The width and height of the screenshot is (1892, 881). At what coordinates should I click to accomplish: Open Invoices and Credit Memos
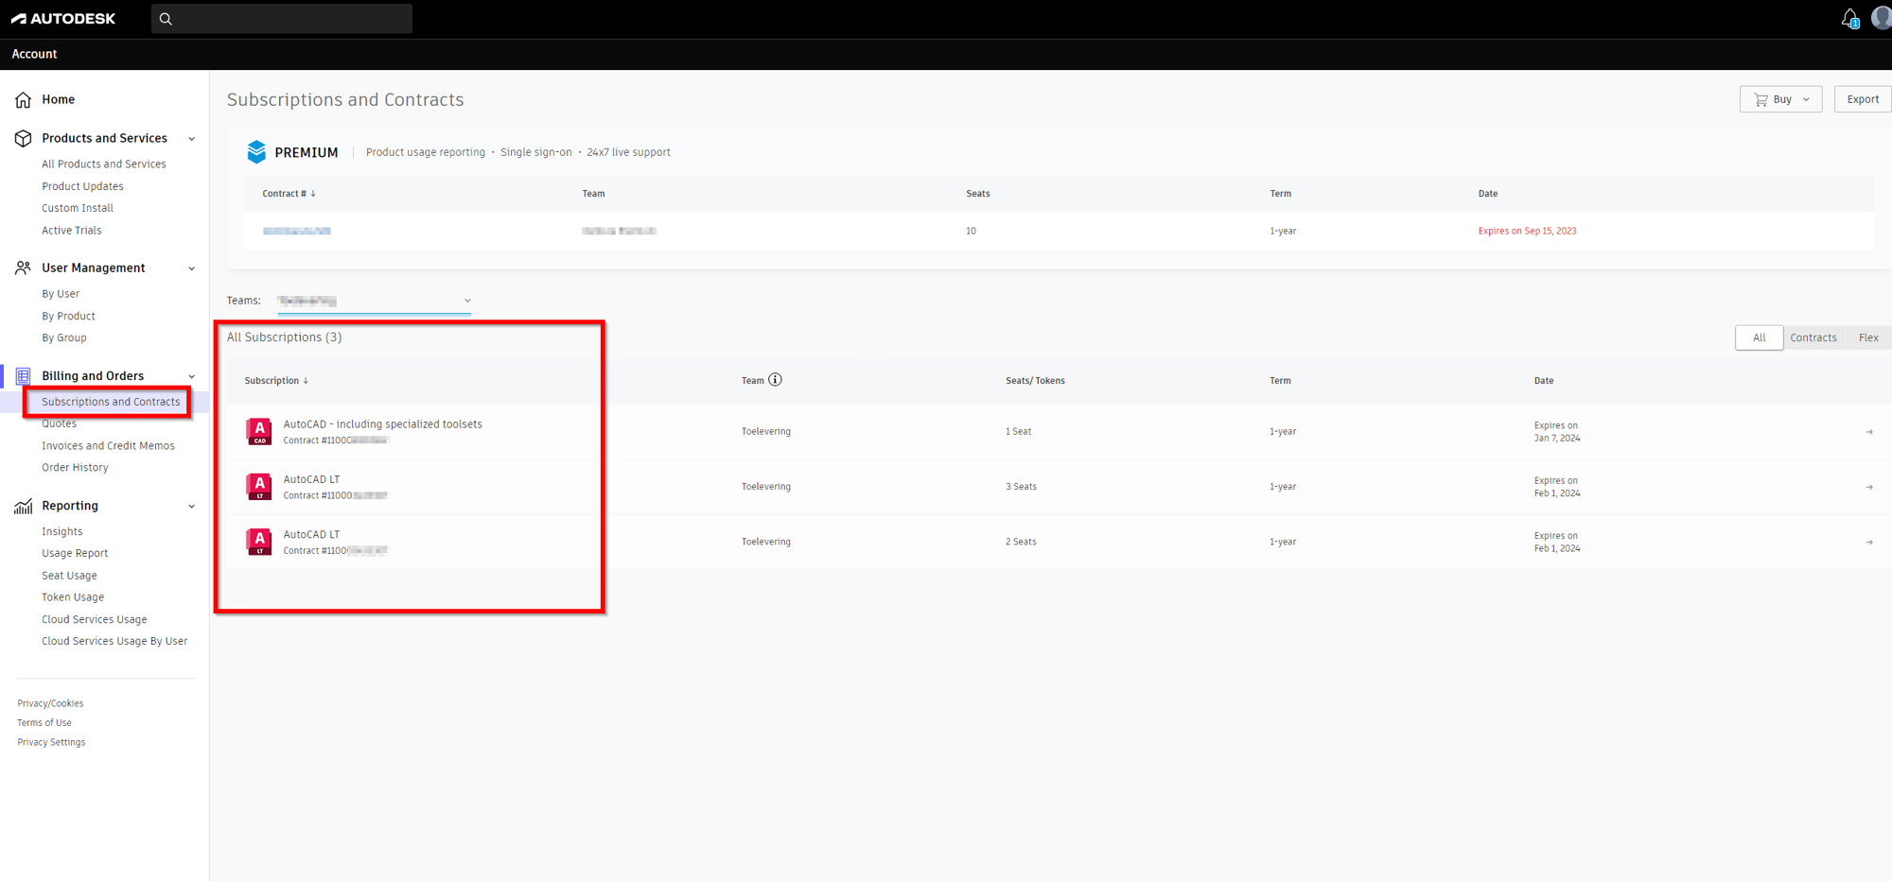point(108,445)
